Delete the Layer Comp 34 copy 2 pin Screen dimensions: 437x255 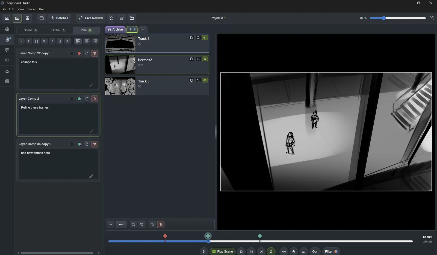(95, 144)
